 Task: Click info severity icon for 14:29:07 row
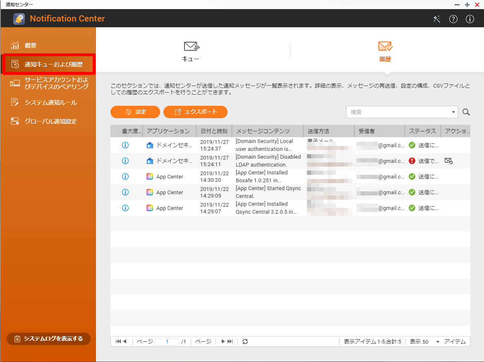tap(125, 208)
